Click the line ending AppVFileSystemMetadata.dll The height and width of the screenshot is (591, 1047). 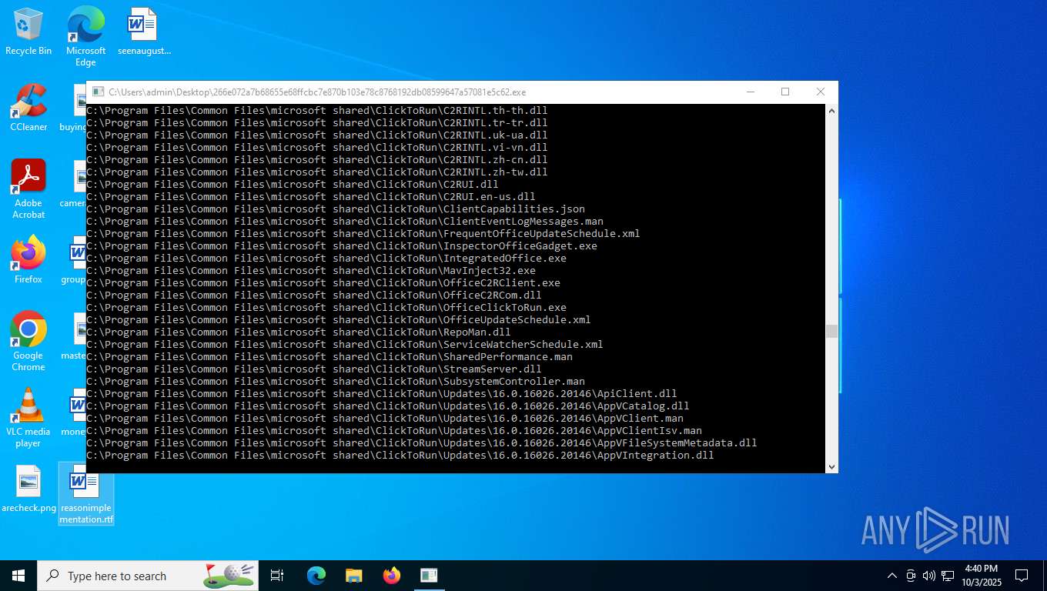[x=422, y=443]
